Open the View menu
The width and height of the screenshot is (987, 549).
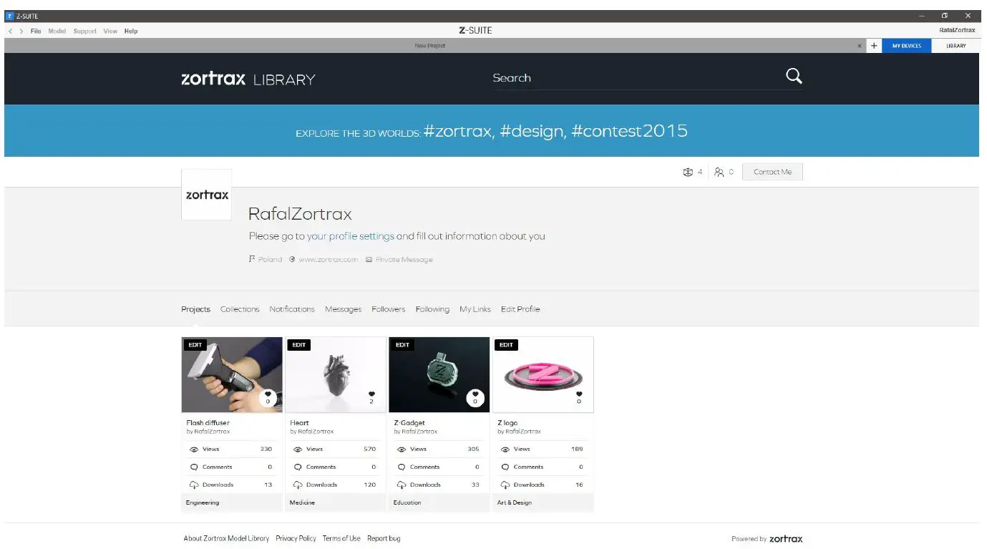click(110, 31)
